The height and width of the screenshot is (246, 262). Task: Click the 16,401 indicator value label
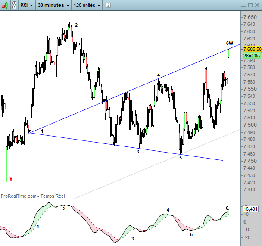250,209
